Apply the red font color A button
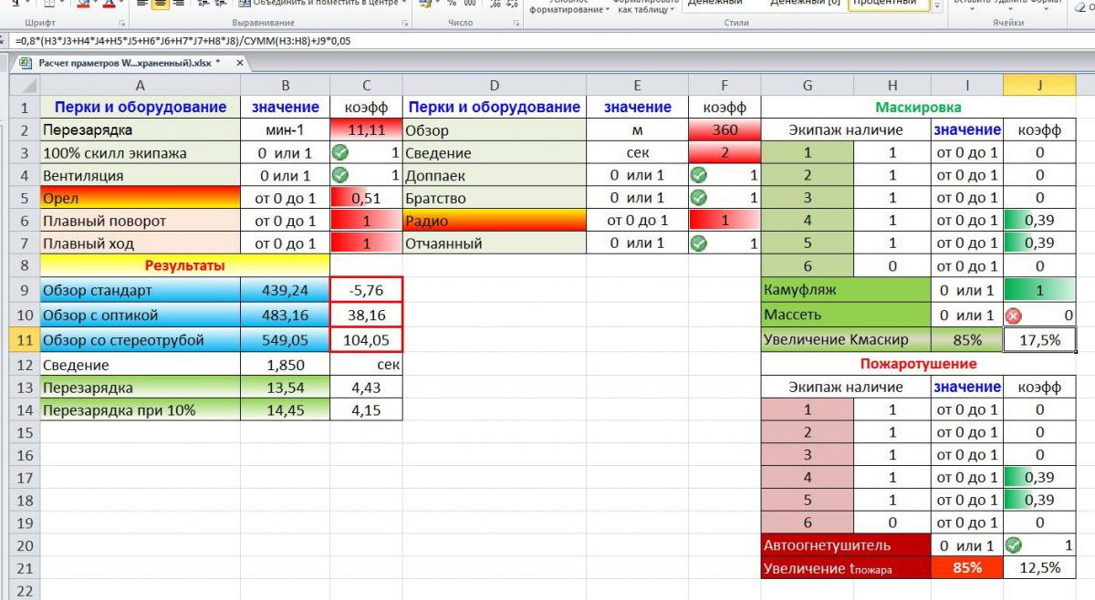Viewport: 1095px width, 600px height. 109,3
